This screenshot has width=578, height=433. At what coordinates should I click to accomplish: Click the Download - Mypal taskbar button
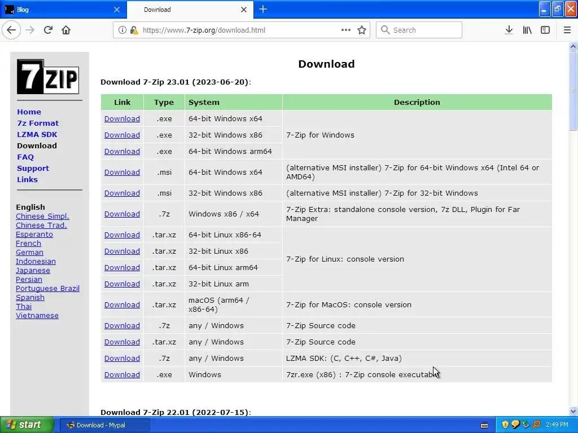coord(104,425)
